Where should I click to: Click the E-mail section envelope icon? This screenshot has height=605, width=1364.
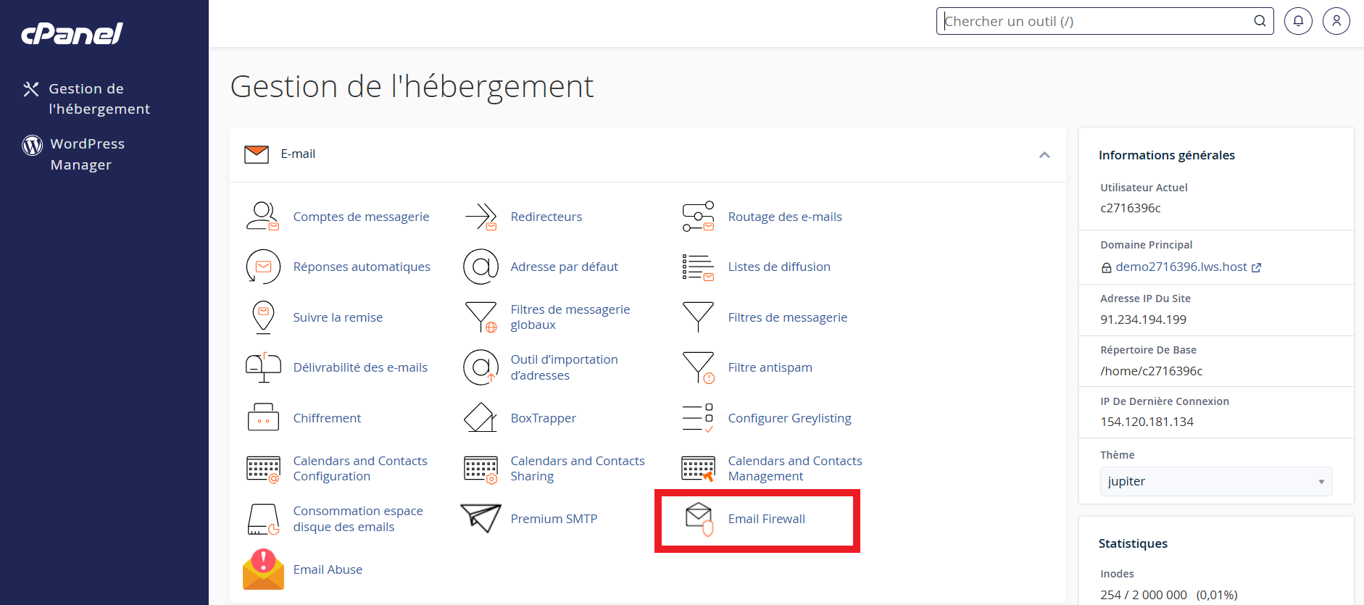pos(257,154)
